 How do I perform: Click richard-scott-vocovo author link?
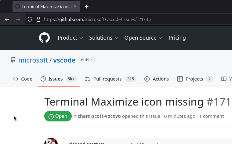point(97,116)
